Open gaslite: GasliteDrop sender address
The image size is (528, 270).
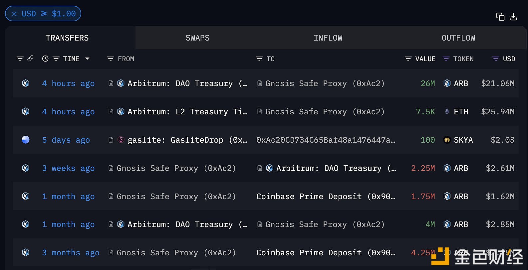(x=187, y=140)
